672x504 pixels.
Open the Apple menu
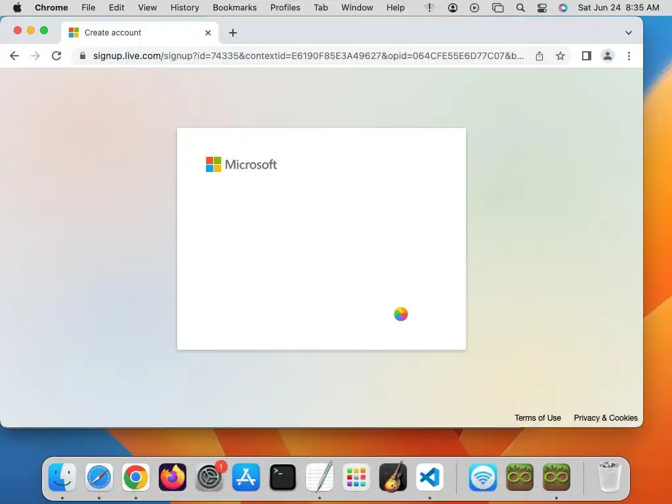pyautogui.click(x=17, y=8)
